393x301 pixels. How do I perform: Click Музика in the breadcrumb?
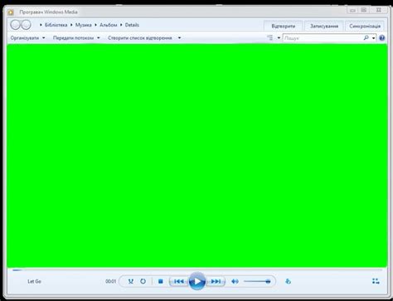(x=83, y=25)
